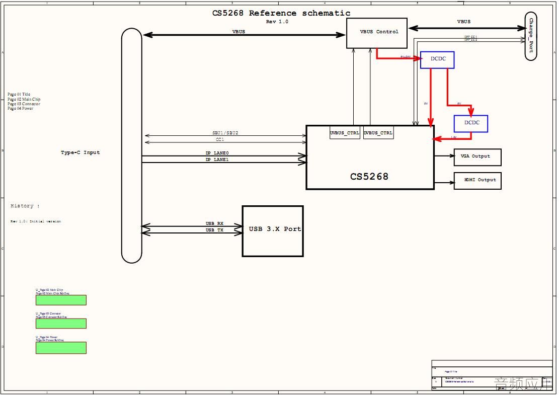The height and width of the screenshot is (396, 559).
Task: Click the 'Rev 1.0' subtitle under title
Action: (277, 22)
